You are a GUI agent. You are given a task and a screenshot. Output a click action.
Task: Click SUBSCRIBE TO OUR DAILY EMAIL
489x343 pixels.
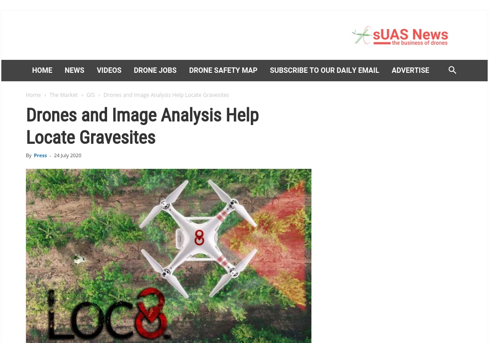[324, 71]
